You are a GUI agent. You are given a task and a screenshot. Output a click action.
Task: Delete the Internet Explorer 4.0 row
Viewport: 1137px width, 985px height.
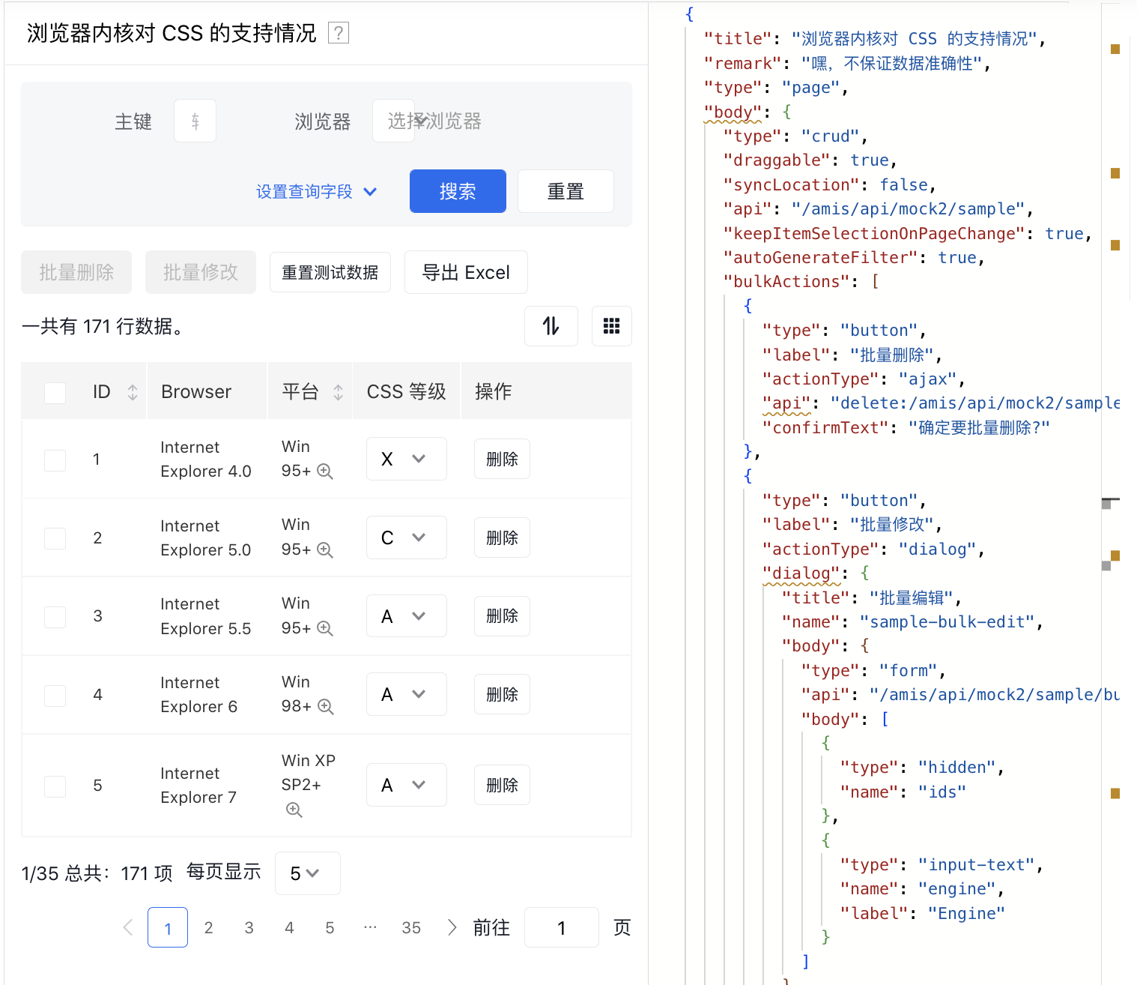pos(502,459)
